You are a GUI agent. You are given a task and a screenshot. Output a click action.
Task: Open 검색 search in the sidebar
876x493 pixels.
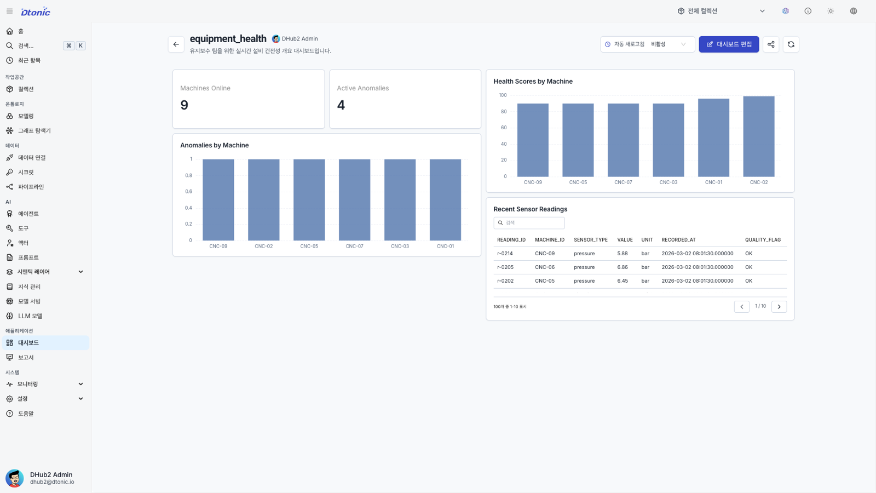click(x=45, y=46)
